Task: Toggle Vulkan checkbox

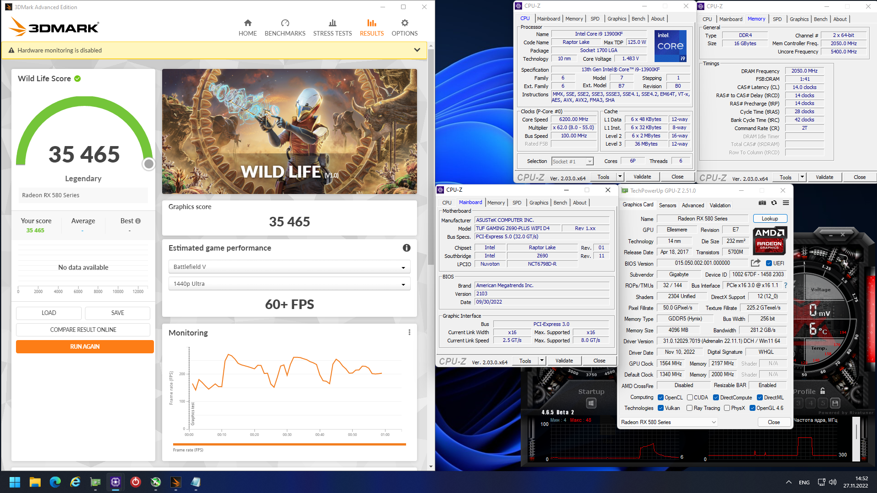Action: [x=660, y=408]
